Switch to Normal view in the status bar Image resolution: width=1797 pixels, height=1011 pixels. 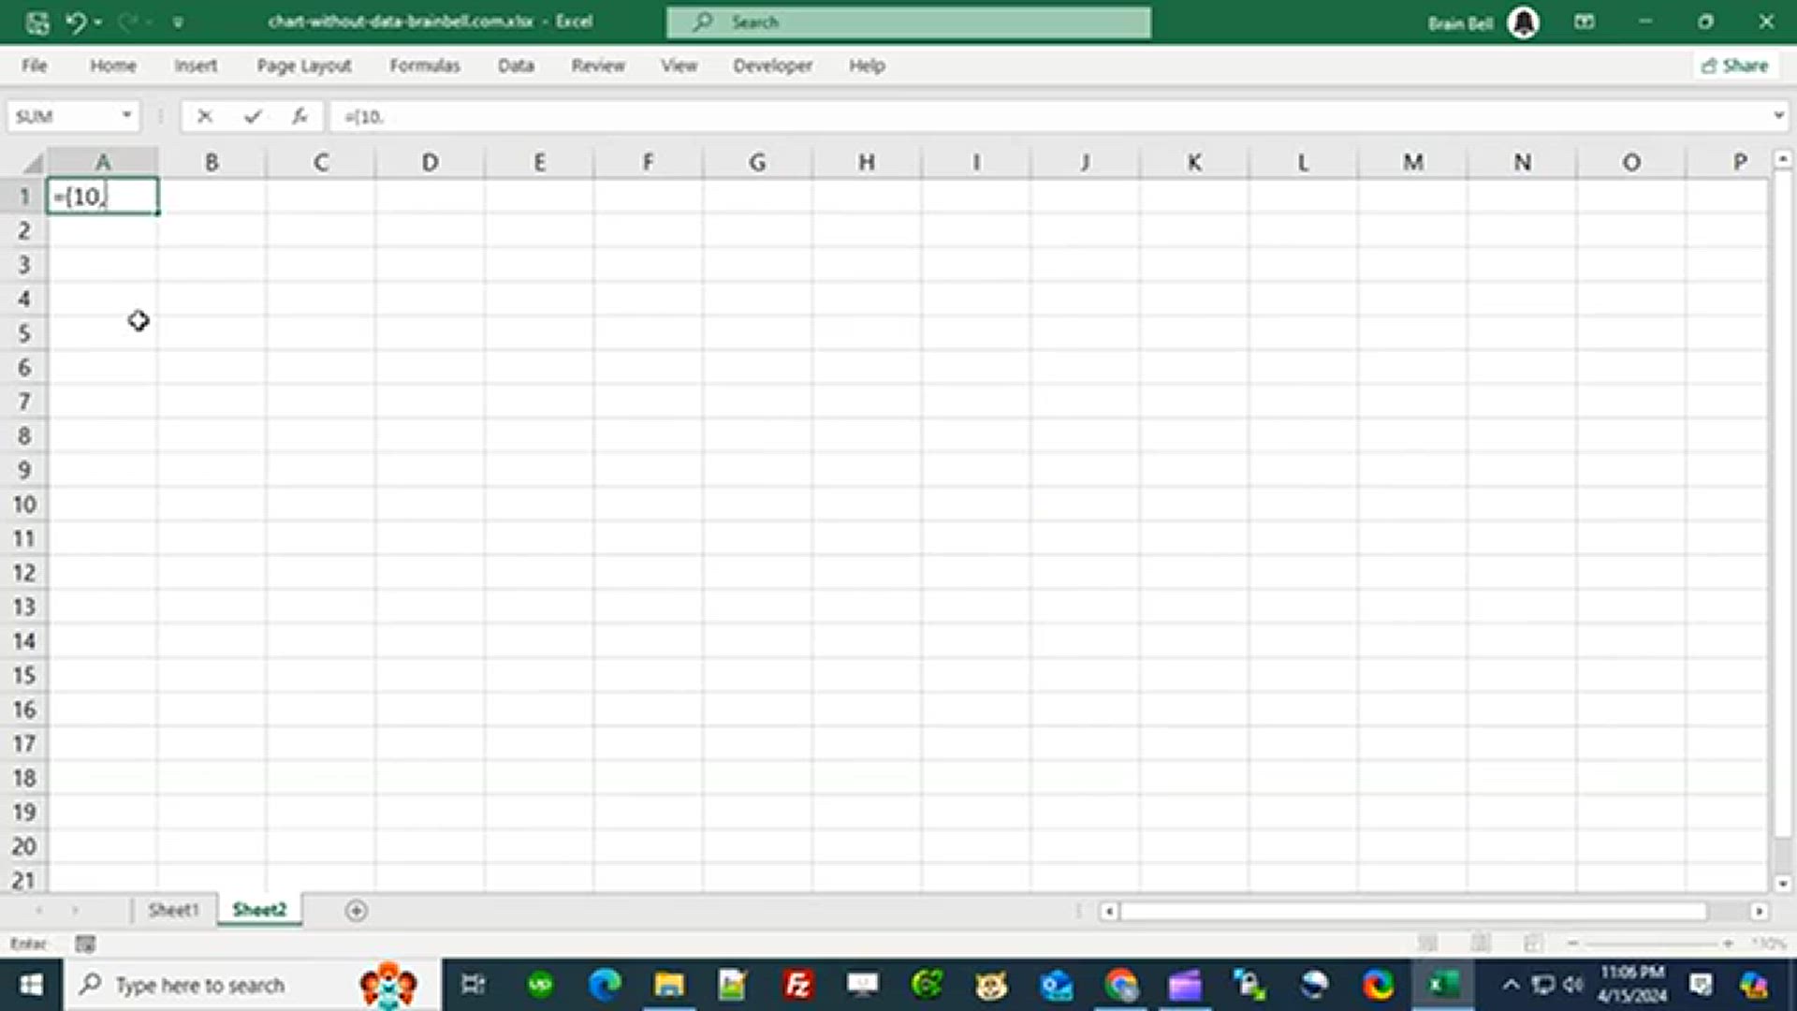(1425, 943)
